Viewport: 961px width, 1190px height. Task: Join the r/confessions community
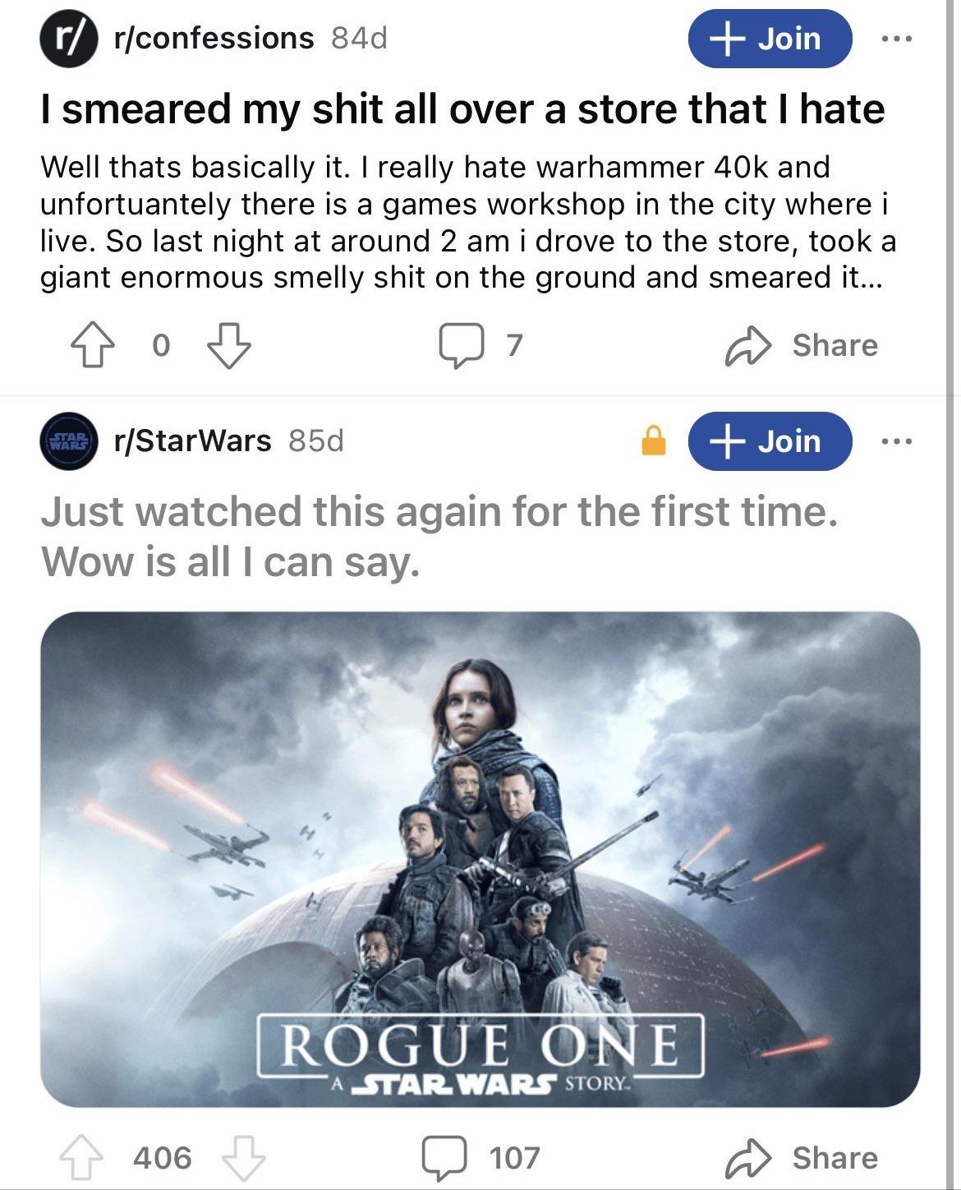tap(770, 39)
